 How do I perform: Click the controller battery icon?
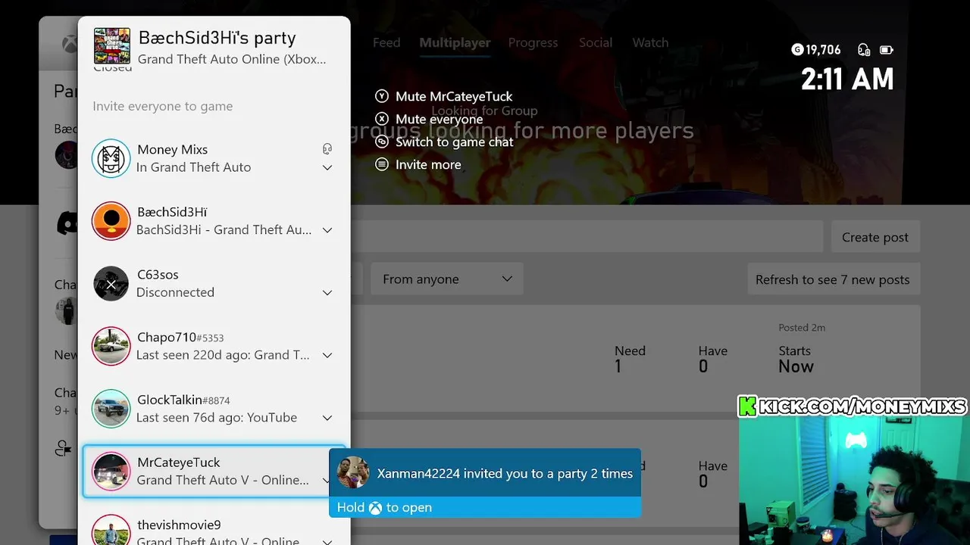(886, 50)
